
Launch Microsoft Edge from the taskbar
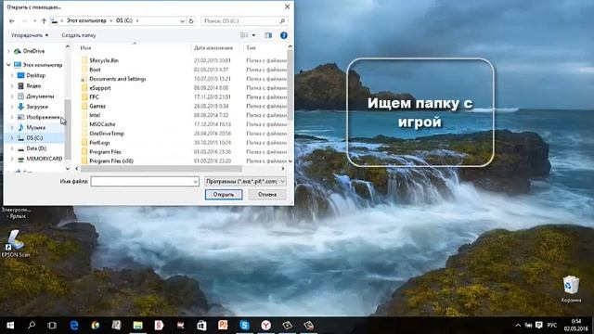74,325
